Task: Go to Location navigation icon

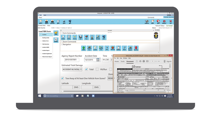Action: [95, 48]
